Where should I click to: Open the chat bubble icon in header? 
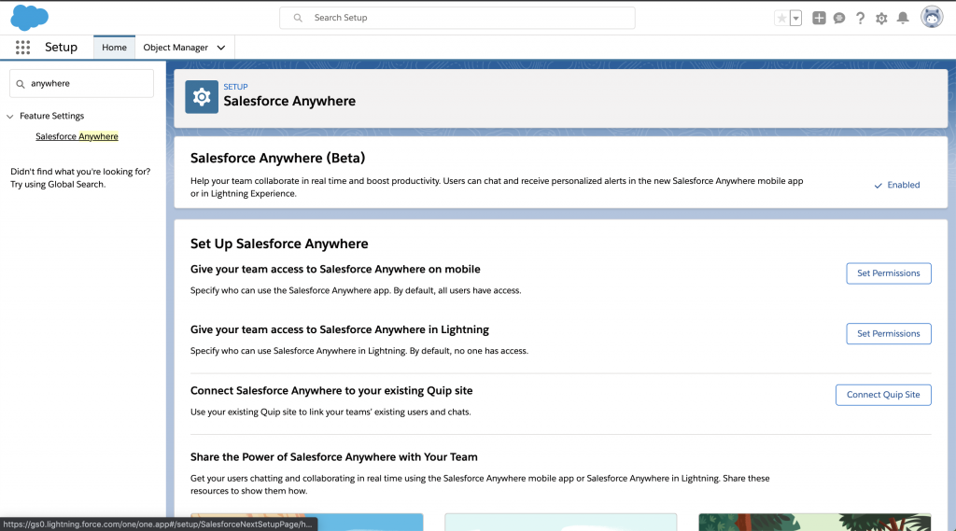point(839,19)
